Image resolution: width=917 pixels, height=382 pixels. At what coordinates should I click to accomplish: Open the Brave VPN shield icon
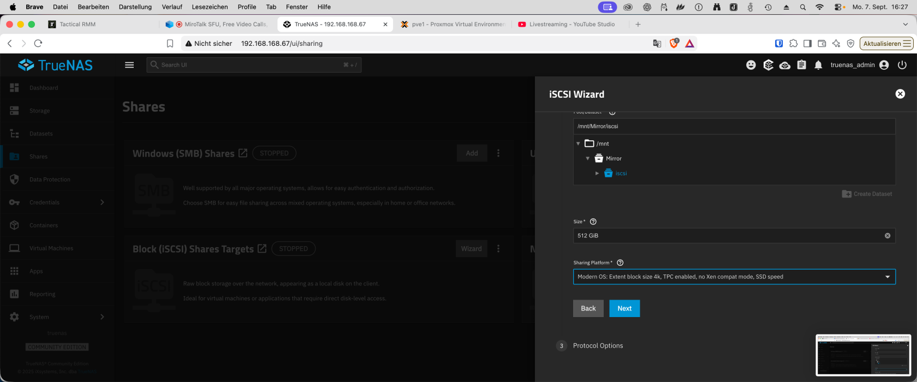pyautogui.click(x=850, y=43)
